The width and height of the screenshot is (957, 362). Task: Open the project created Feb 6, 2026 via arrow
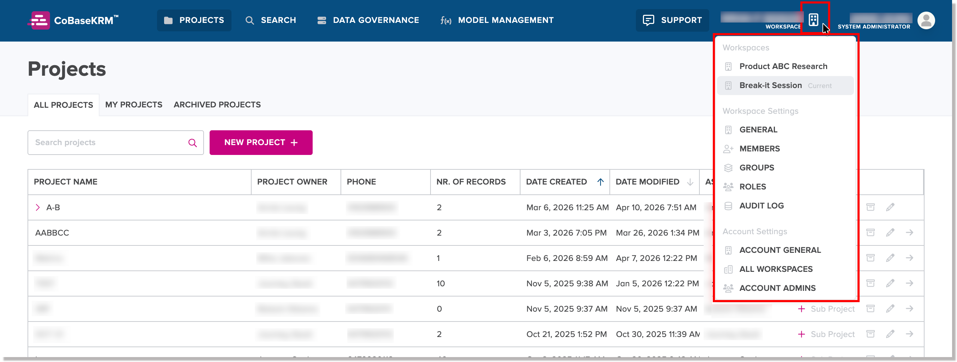(909, 258)
